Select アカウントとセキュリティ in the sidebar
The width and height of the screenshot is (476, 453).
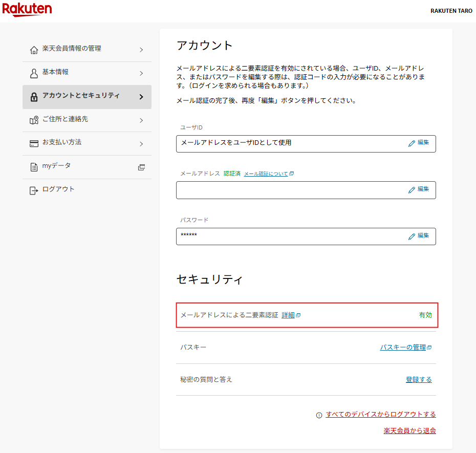[x=87, y=97]
